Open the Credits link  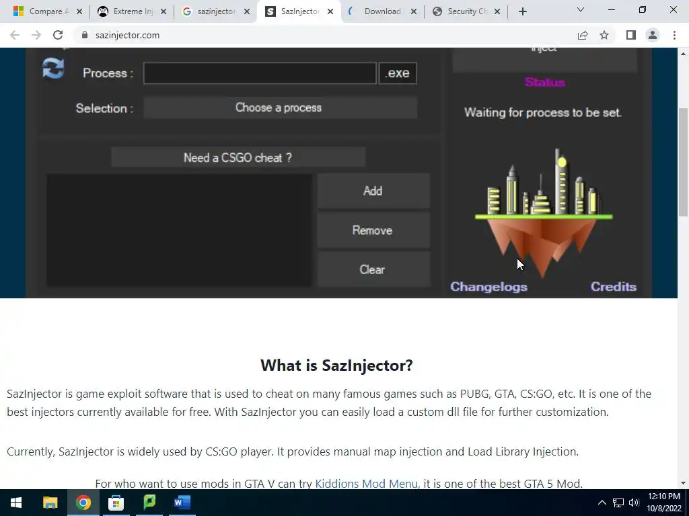[614, 286]
